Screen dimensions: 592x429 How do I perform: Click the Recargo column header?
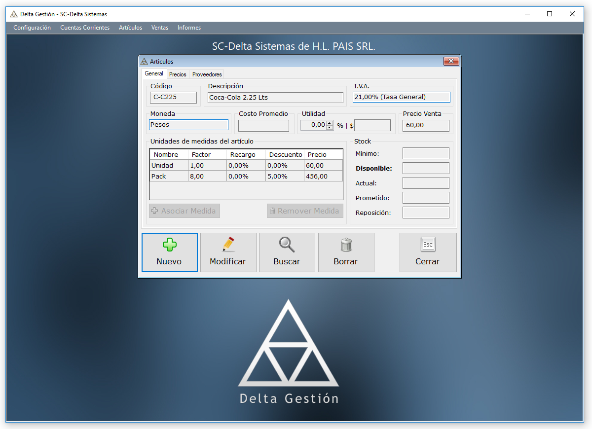[246, 154]
